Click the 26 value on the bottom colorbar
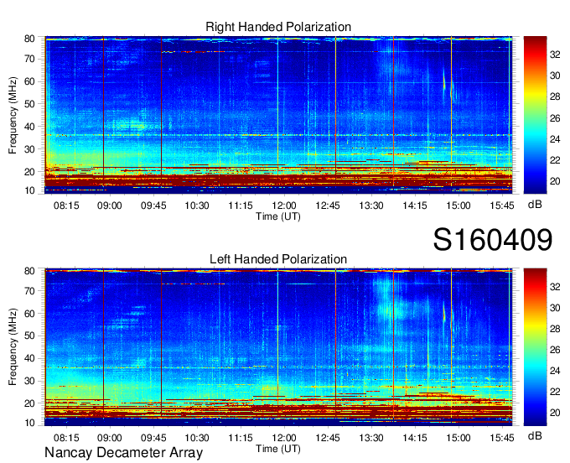 click(555, 350)
